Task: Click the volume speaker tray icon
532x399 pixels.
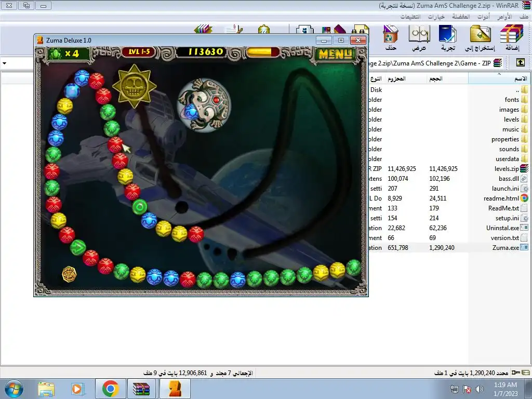Action: [x=479, y=389]
